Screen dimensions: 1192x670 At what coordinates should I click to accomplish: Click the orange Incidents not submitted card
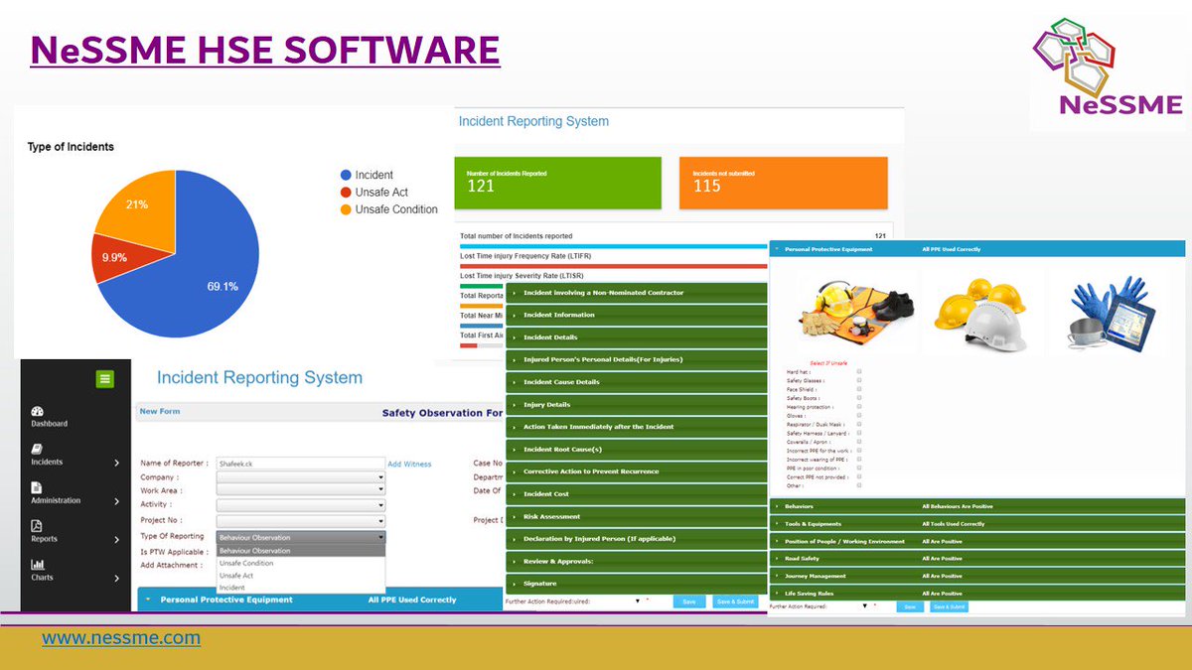coord(784,183)
